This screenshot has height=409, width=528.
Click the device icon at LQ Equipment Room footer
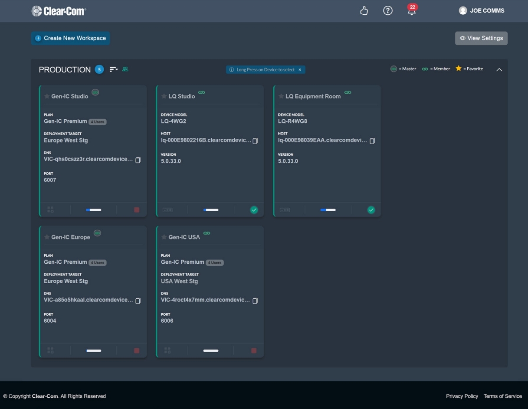pos(285,210)
